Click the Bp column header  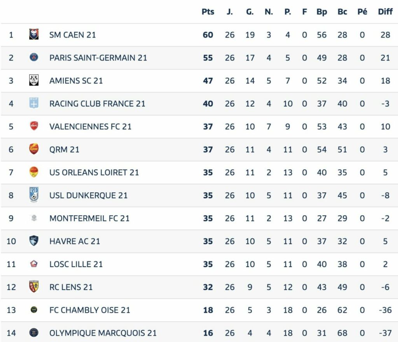point(321,12)
